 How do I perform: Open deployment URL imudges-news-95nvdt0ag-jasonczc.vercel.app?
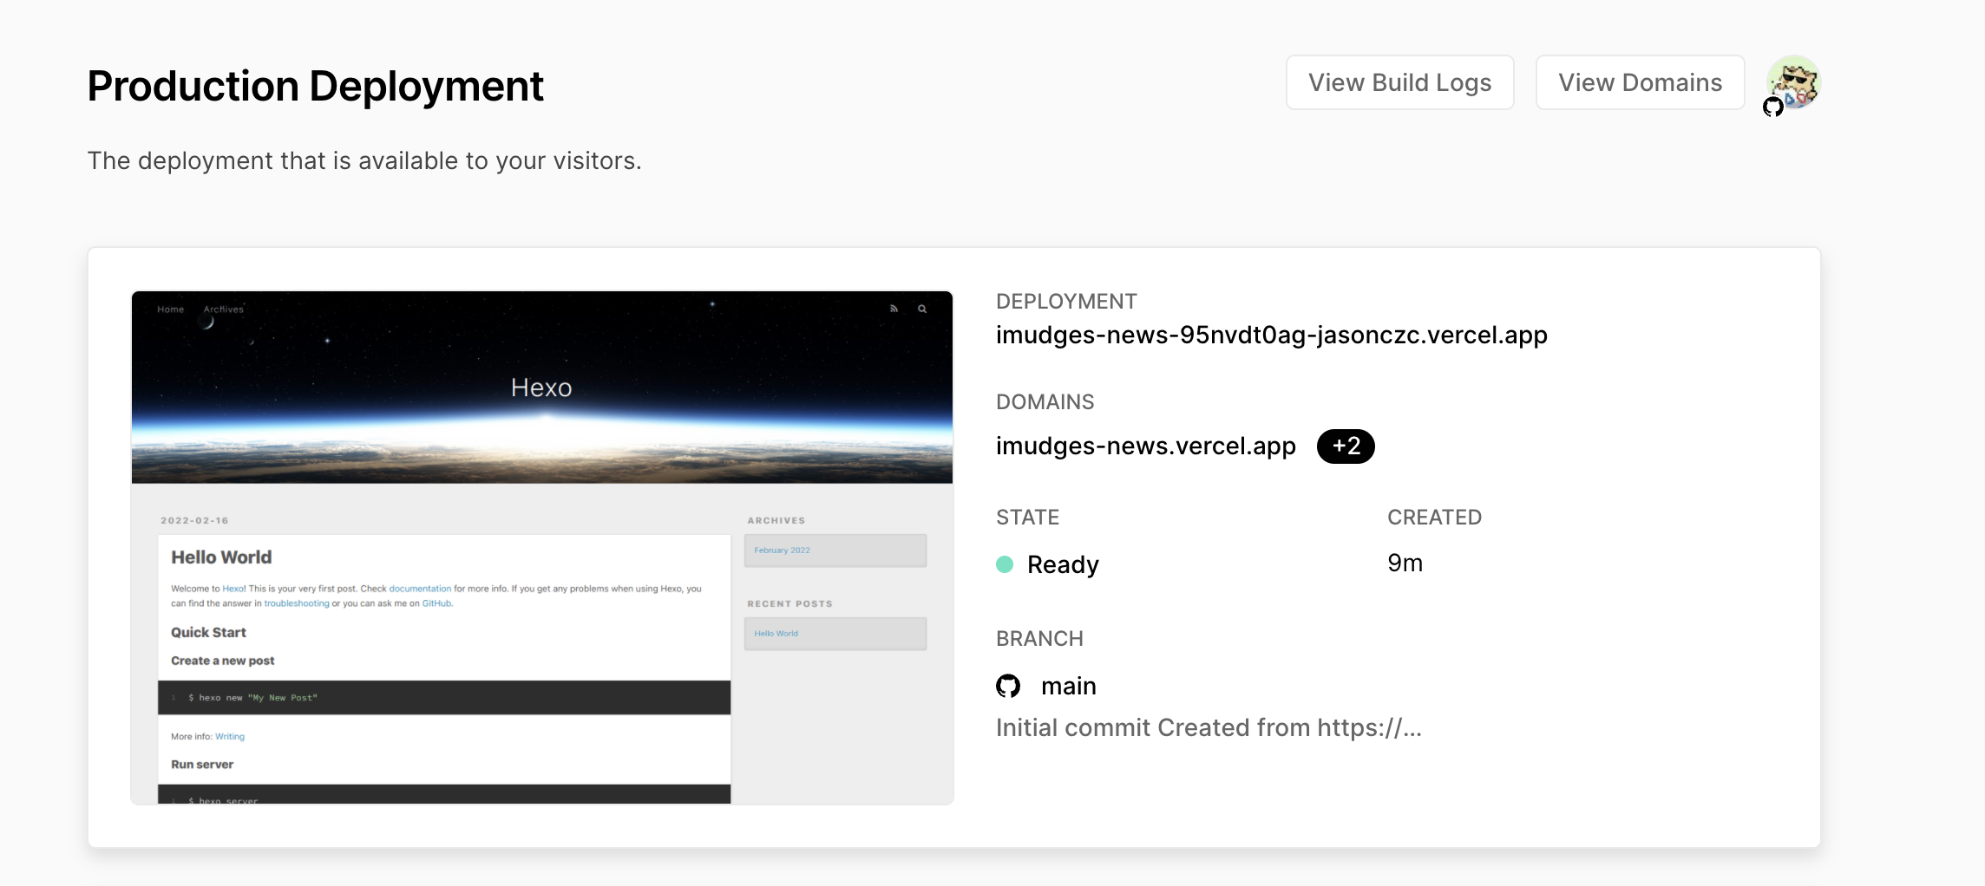tap(1271, 335)
